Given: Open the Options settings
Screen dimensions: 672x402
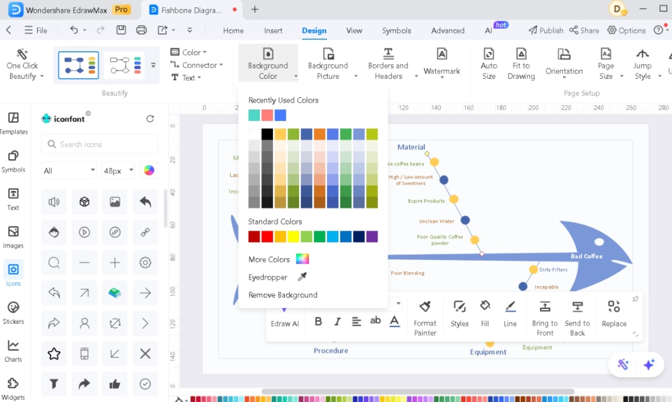Looking at the screenshot, I should click(x=626, y=31).
